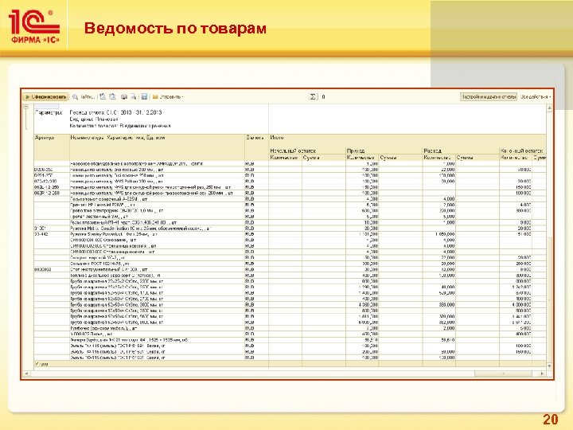573x430 pixels.
Task: Click the Период отчета 01.01.2013 - 31.12.2013 line
Action: [115, 112]
